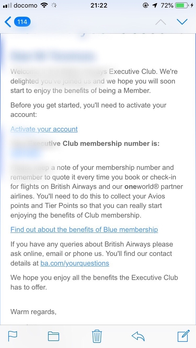
Task: Tap the back chevron to return to inbox
Action: pyautogui.click(x=8, y=22)
